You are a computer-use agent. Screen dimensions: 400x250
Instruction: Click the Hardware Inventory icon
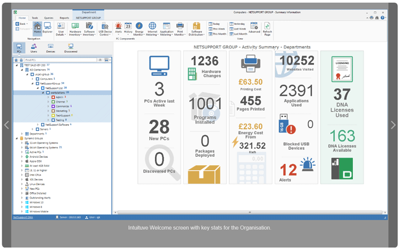pos(75,28)
